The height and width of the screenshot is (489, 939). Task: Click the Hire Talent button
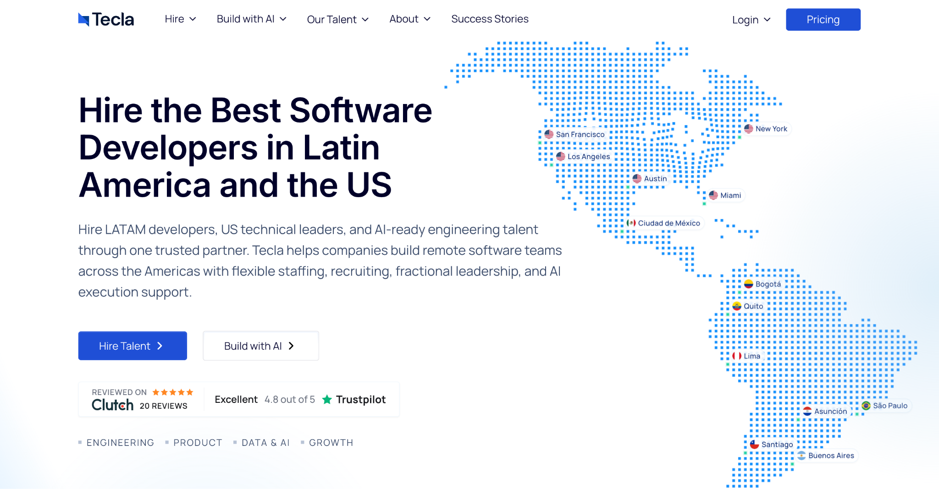[133, 346]
